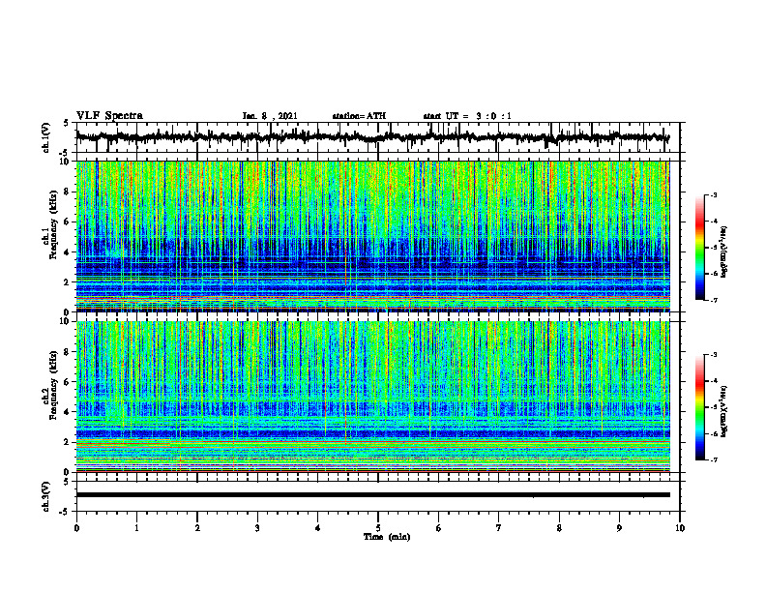Viewport: 766px width, 592px height.
Task: Click the ch.3 flat black trace
Action: click(372, 495)
